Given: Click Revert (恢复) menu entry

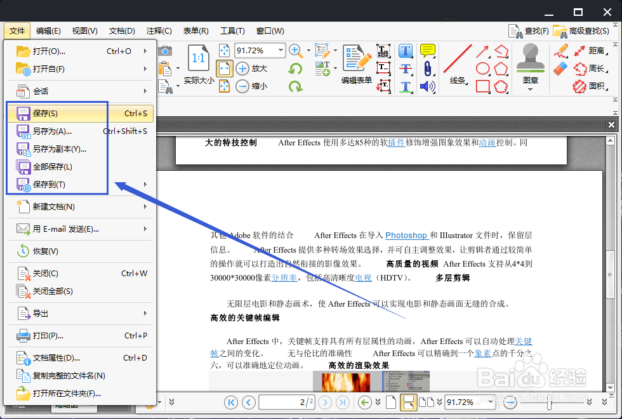Looking at the screenshot, I should pyautogui.click(x=80, y=251).
